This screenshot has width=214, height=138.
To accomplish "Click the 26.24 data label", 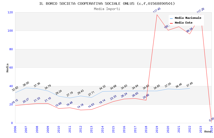I will click(x=124, y=95).
